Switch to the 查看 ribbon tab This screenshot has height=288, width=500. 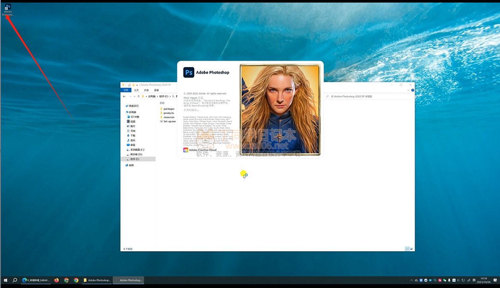coord(156,90)
